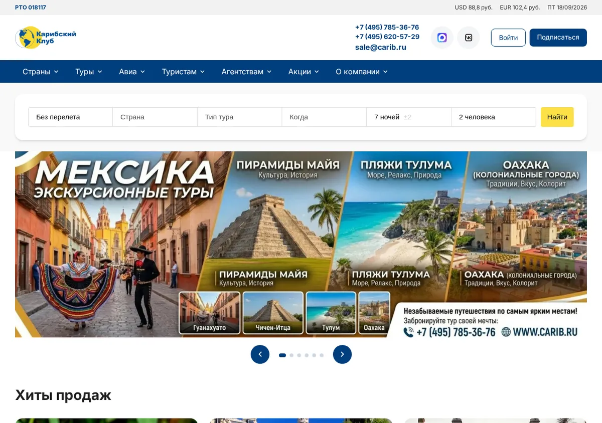Click the yellow Найти search button
The image size is (602, 423).
pyautogui.click(x=557, y=117)
